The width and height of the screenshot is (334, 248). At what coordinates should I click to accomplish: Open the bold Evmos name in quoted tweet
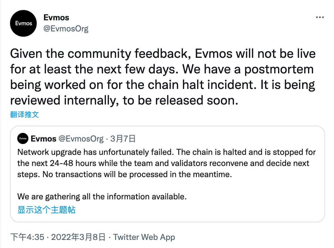[43, 138]
